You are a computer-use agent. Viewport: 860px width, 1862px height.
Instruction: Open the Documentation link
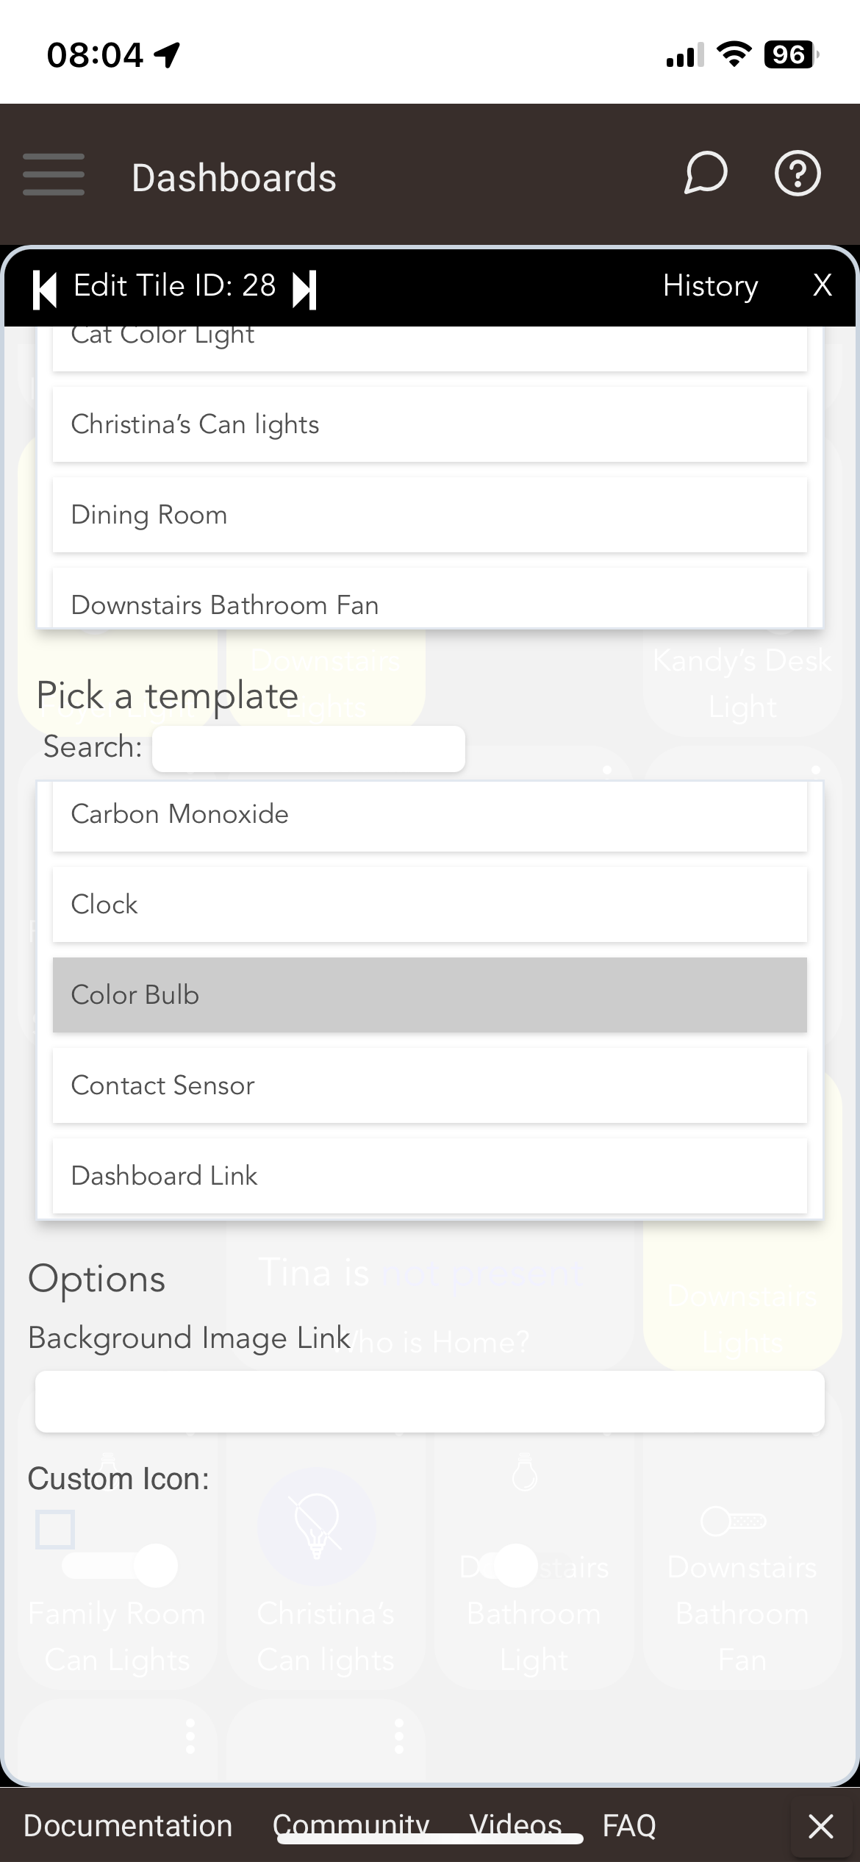128,1826
